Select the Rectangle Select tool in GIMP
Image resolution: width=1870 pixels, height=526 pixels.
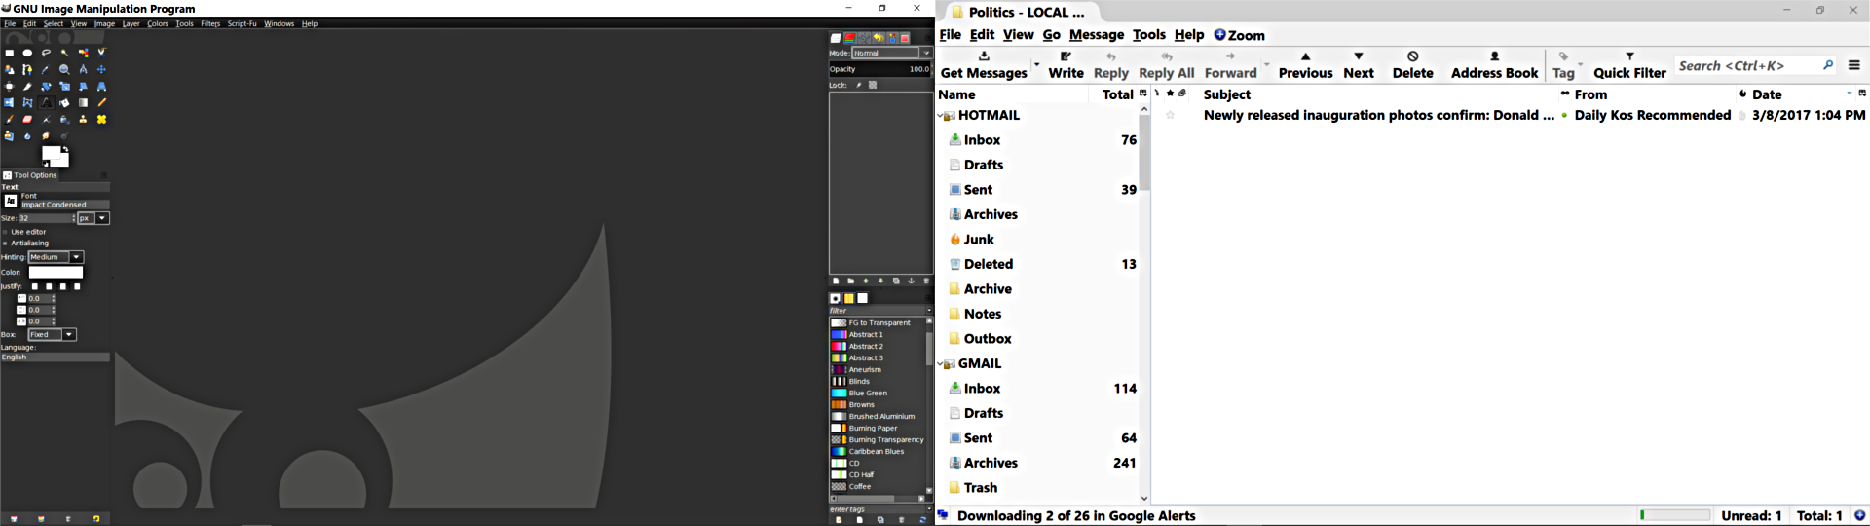9,53
